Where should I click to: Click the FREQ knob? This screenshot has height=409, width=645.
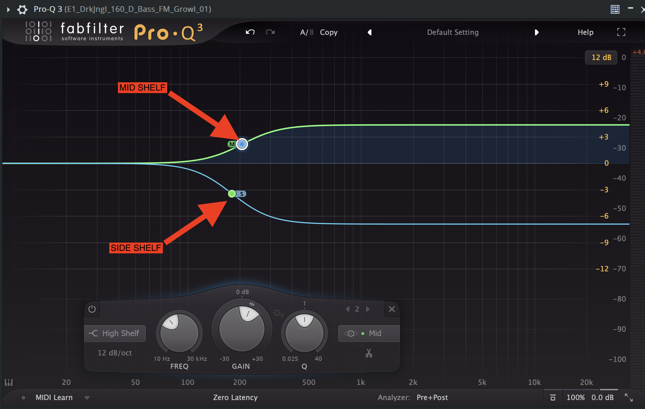(x=179, y=332)
